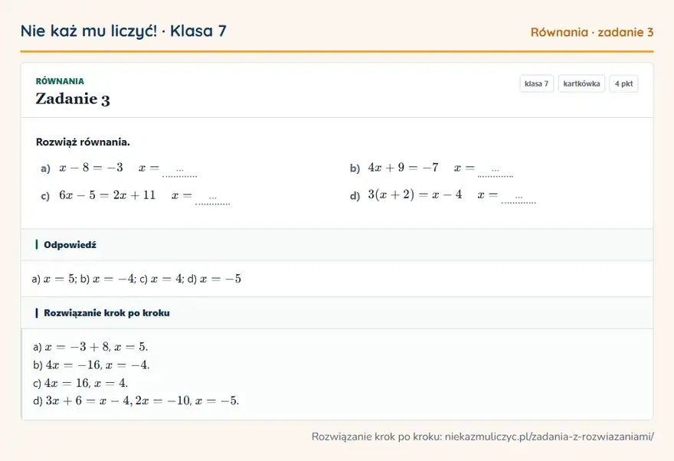Click the answers line 'a) x = 5; b) x = −4...'
Viewport: 674px width, 461px height.
136,279
